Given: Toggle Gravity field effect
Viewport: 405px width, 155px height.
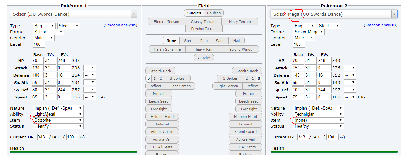Looking at the screenshot, I should point(204,58).
